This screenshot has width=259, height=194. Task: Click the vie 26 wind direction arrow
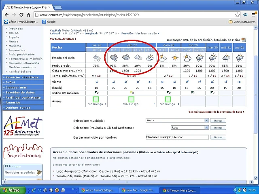coord(97,82)
